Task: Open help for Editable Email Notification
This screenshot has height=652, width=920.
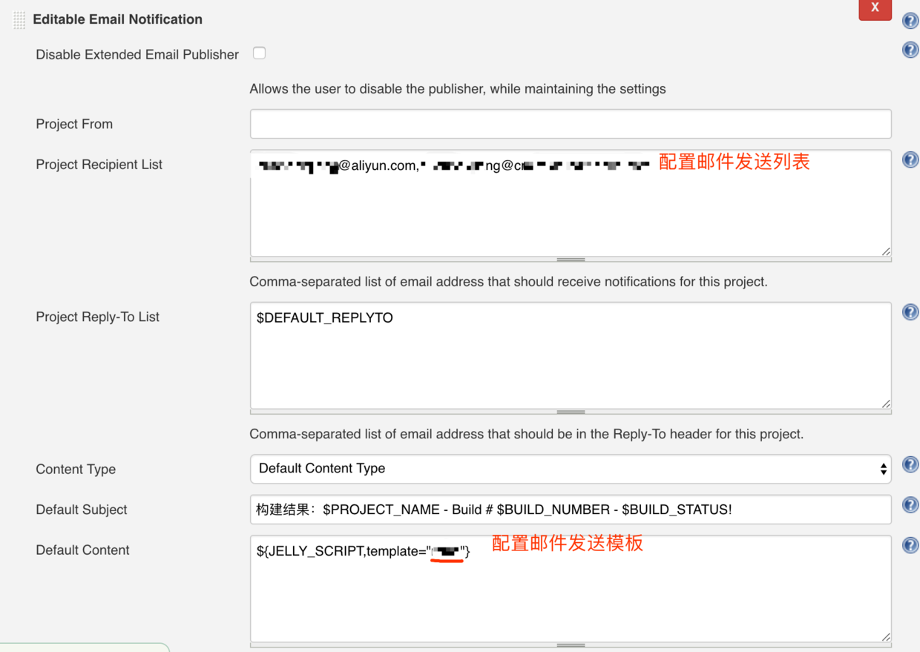Action: [910, 21]
